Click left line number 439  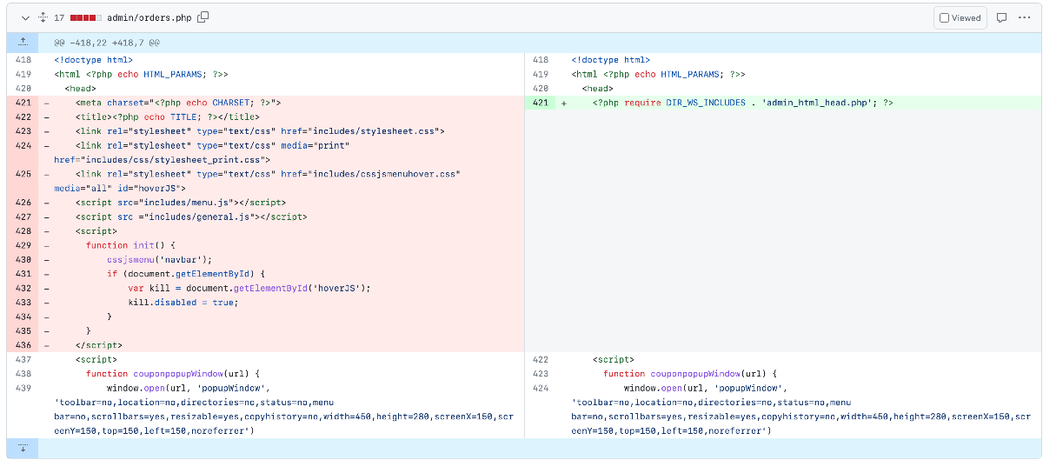(x=23, y=388)
